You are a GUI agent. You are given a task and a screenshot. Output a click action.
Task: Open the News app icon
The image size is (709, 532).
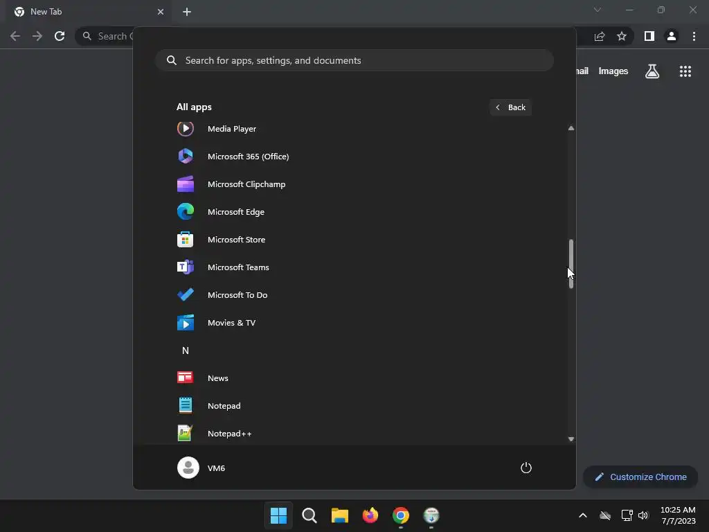coord(186,378)
